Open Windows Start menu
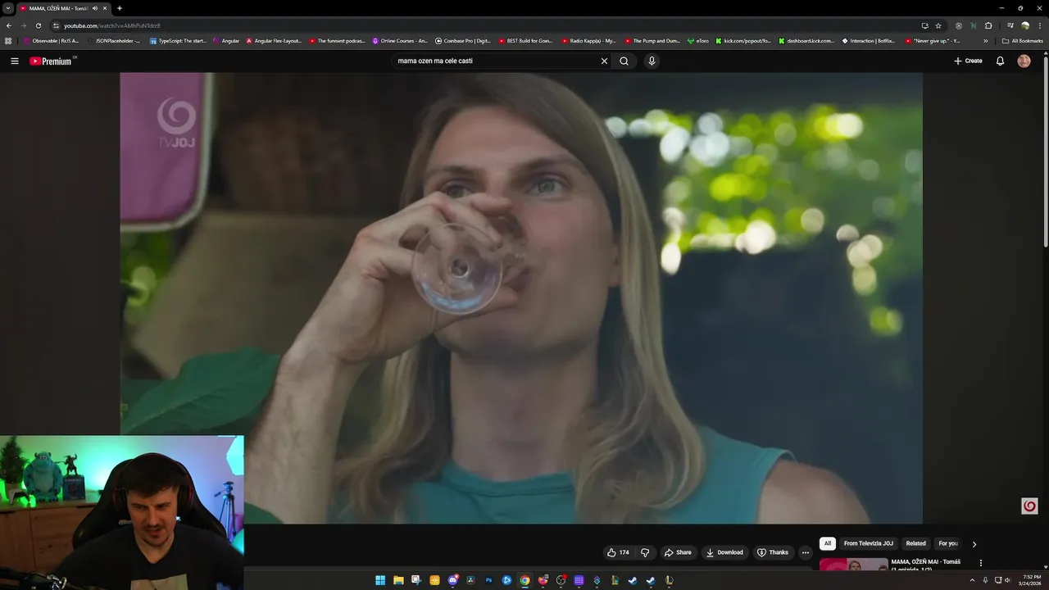 tap(380, 580)
